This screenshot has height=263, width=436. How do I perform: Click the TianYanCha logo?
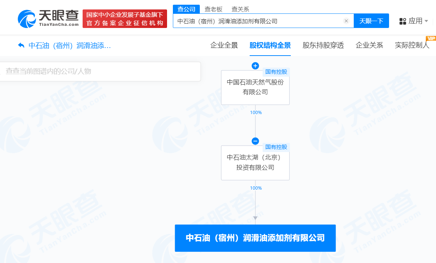pyautogui.click(x=48, y=19)
